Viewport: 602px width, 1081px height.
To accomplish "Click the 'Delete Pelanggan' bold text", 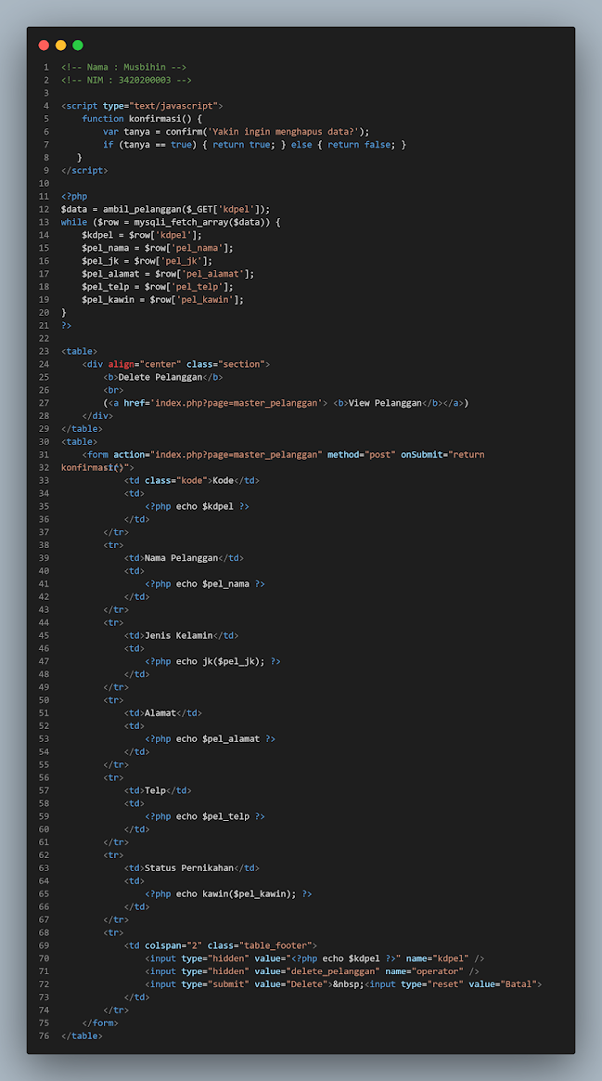I will tap(160, 377).
